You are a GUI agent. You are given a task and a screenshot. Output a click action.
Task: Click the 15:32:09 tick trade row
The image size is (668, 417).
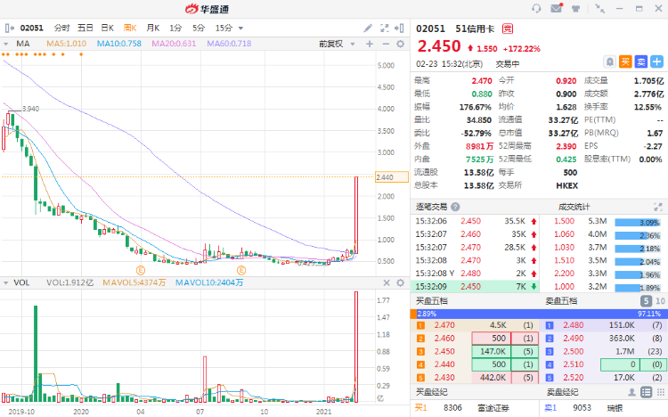point(476,287)
